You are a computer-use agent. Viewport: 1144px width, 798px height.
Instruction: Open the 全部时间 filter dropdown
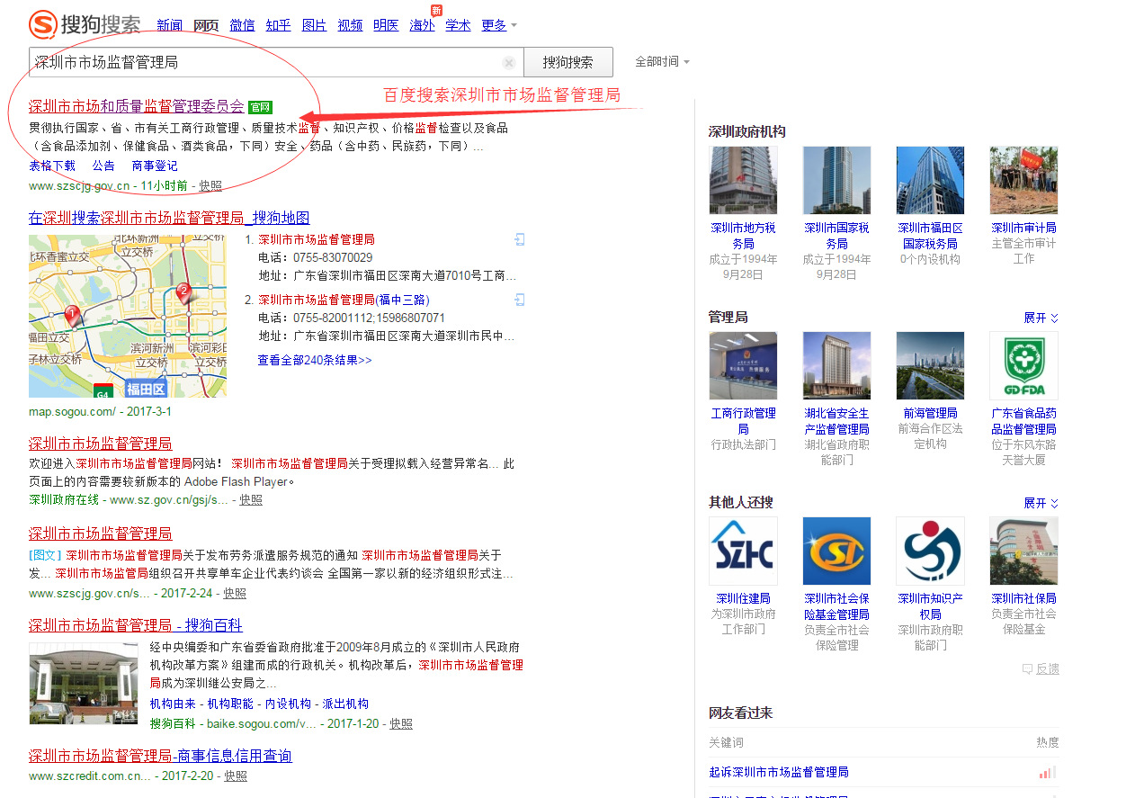coord(663,62)
